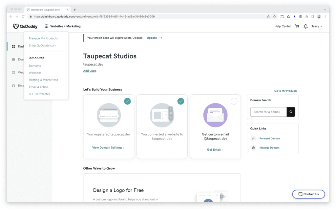This screenshot has height=210, width=336.
Task: Click the Add Logo link
Action: [90, 71]
